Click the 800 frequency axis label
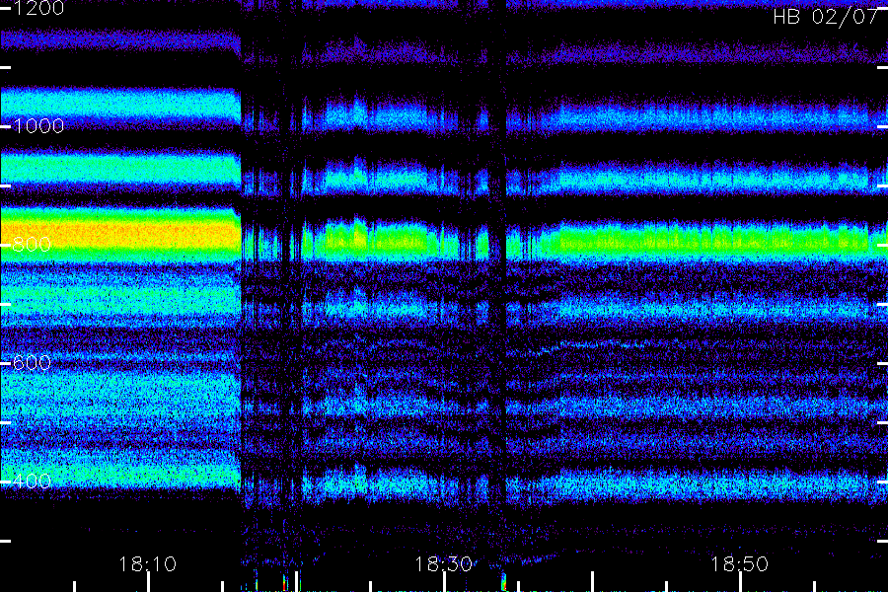The image size is (888, 592). (x=33, y=245)
